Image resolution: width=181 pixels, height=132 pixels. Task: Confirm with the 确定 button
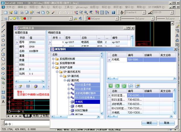[x=149, y=123]
